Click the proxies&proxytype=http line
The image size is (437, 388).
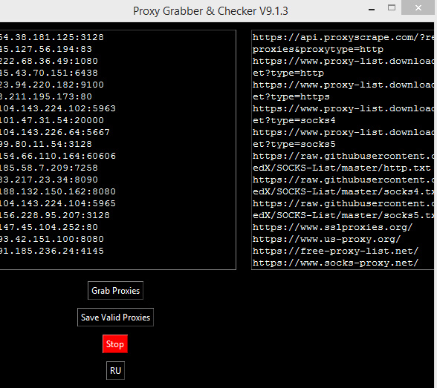click(x=318, y=49)
